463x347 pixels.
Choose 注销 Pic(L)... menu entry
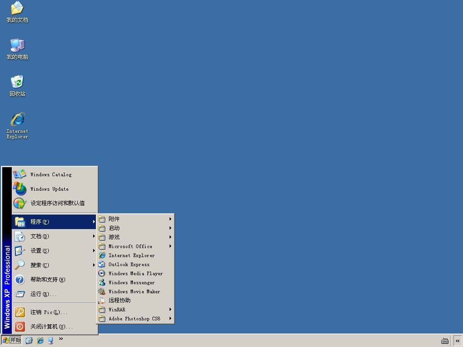54,312
